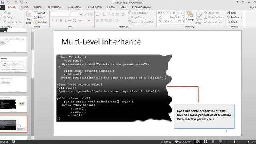
Task: Switch to the DESIGN ribbon tab
Action: [x=38, y=7]
